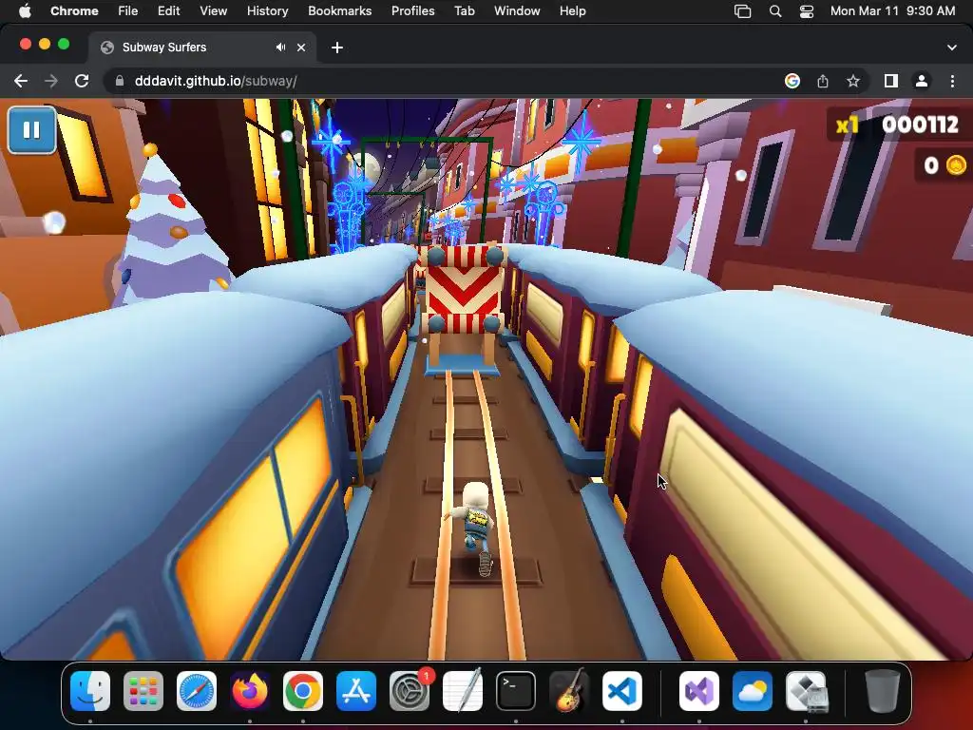The image size is (973, 730).
Task: Click the date and time clock
Action: 892,10
